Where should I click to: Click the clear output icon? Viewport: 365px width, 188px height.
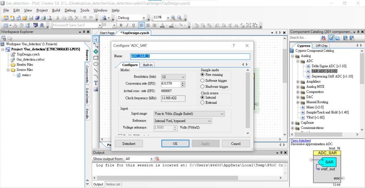(157, 159)
